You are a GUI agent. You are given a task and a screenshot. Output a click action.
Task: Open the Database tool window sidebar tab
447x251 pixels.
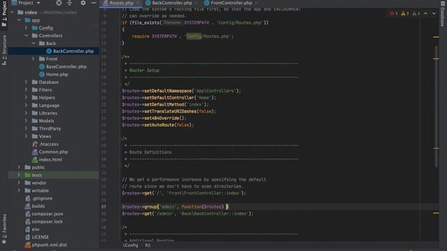point(442,14)
